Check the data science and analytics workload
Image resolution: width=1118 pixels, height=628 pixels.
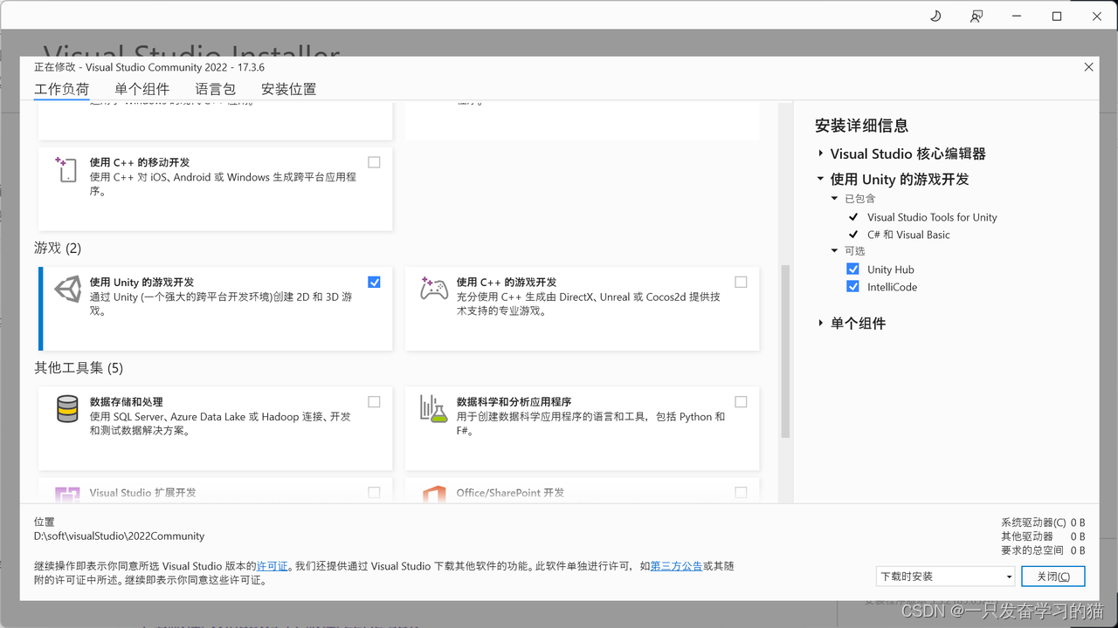[742, 402]
